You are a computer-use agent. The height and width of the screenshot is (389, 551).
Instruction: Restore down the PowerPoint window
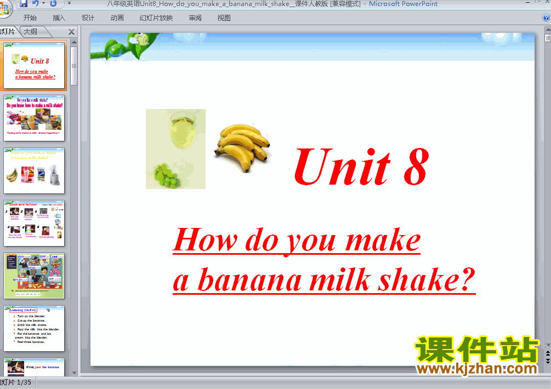(x=537, y=2)
